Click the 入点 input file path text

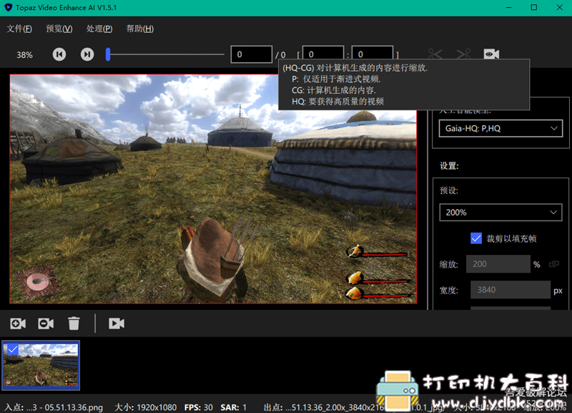point(54,407)
